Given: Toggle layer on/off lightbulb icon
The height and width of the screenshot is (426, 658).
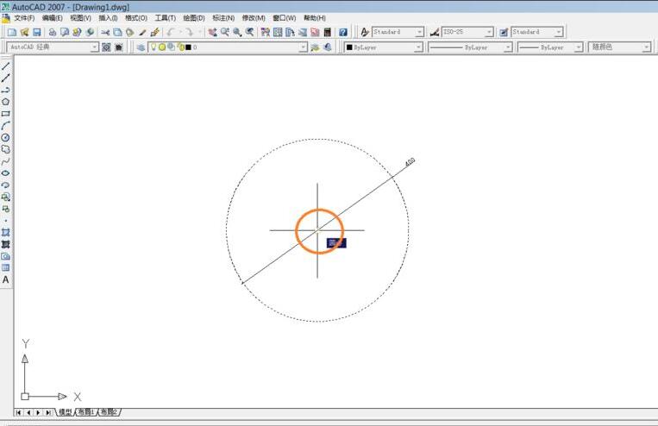Looking at the screenshot, I should pyautogui.click(x=154, y=47).
